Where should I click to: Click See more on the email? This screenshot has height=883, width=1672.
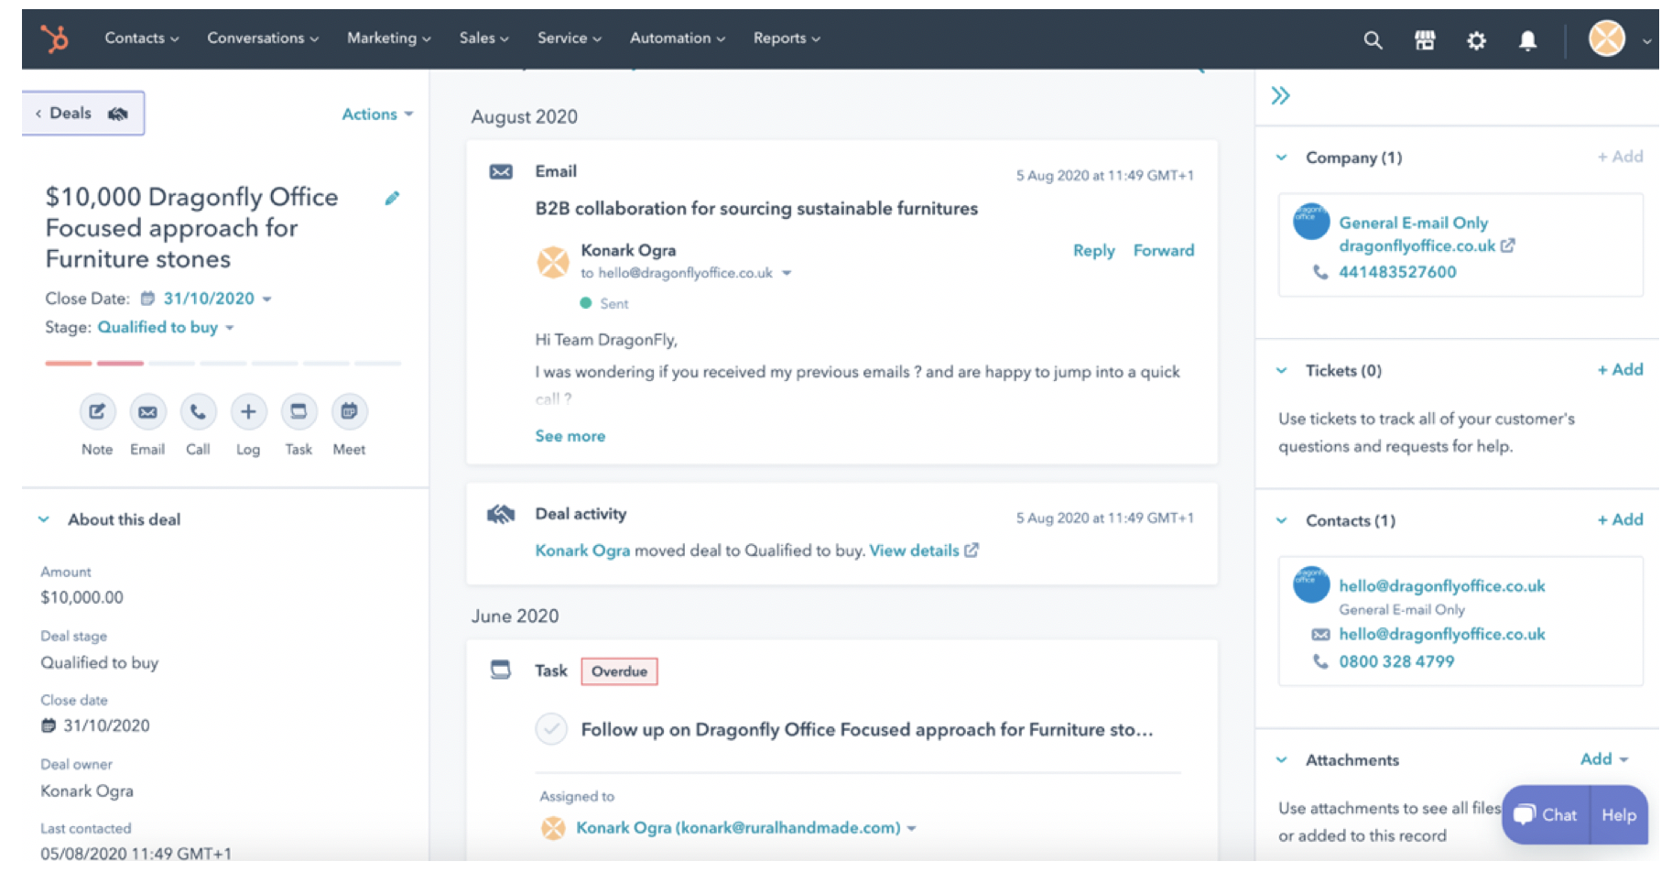tap(570, 436)
